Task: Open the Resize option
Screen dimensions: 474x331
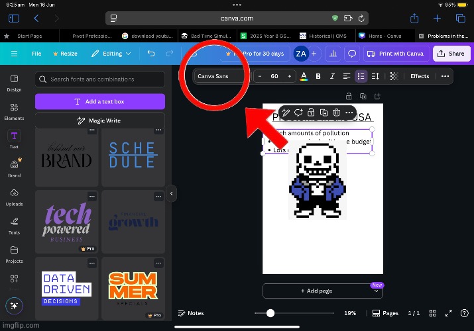Action: click(65, 54)
